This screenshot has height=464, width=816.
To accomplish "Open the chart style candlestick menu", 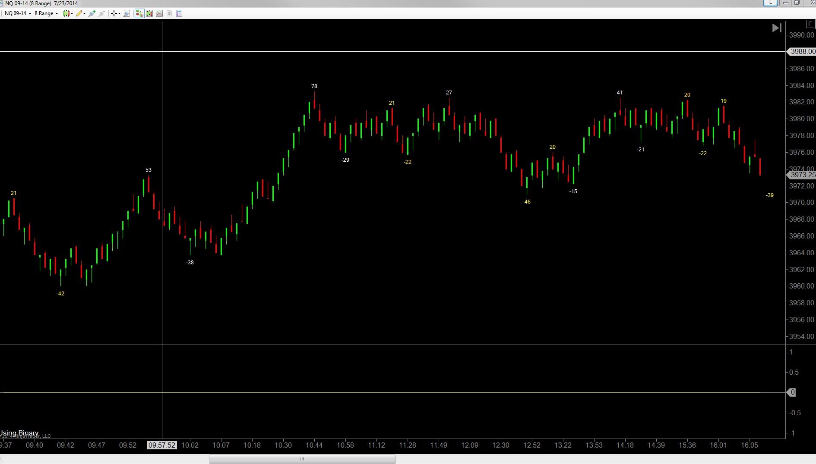I will [x=66, y=13].
